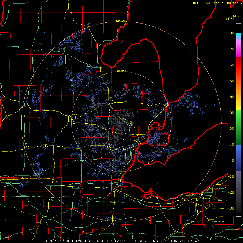The height and width of the screenshot is (243, 243).
Task: Click the -10 dBZ scale label
Action: tap(231, 177)
